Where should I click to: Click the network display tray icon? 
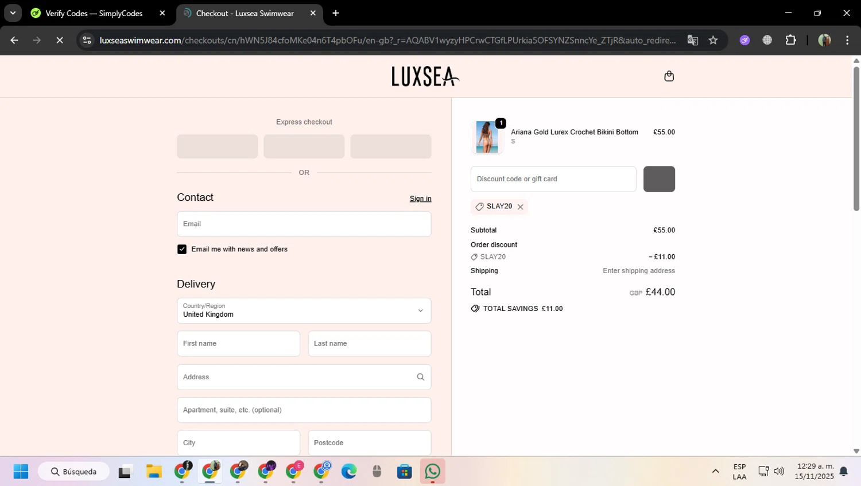(763, 472)
